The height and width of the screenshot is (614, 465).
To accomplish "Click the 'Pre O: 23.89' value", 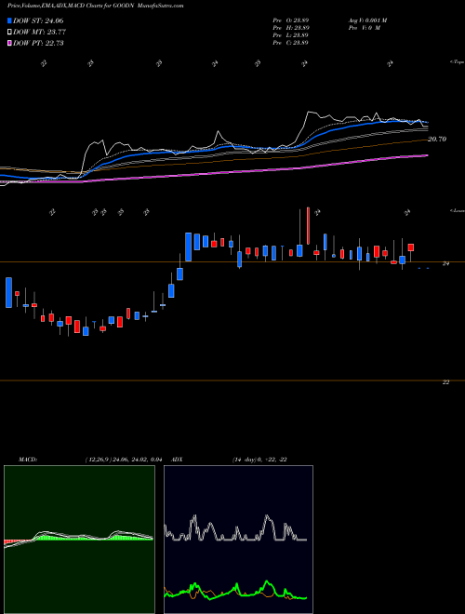I will (290, 20).
